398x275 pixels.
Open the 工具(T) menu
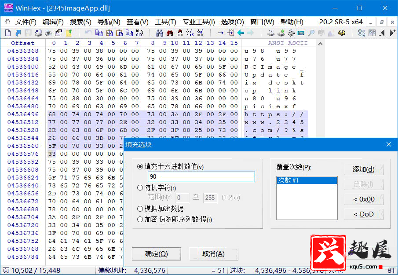pyautogui.click(x=165, y=22)
